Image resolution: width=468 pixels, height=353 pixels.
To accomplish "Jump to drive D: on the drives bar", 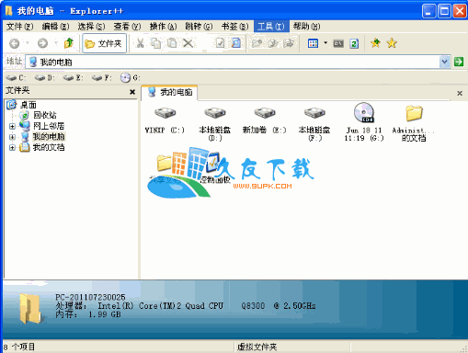I will point(44,78).
